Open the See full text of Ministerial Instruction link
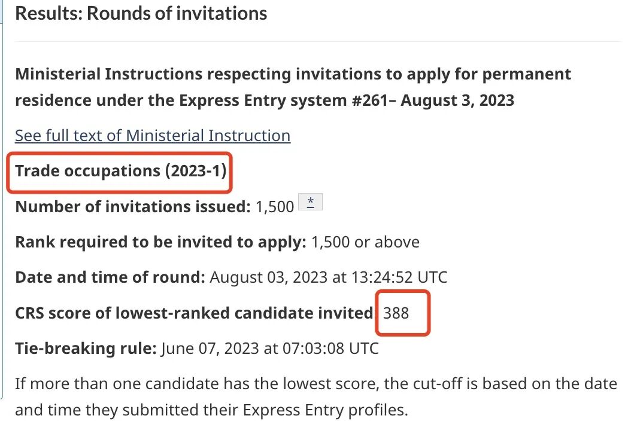The width and height of the screenshot is (631, 428). [x=153, y=136]
